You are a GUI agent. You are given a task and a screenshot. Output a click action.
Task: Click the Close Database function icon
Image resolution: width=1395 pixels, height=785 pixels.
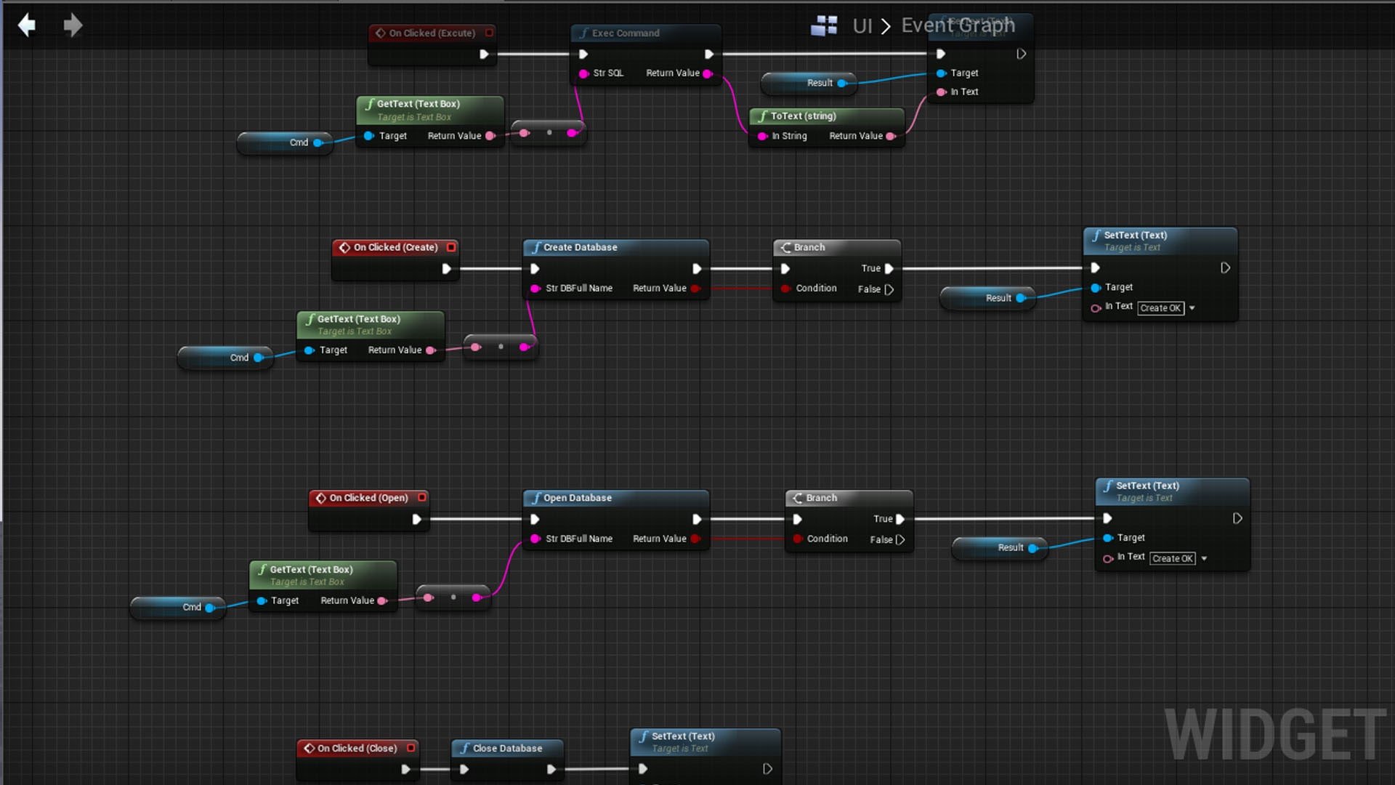coord(465,748)
